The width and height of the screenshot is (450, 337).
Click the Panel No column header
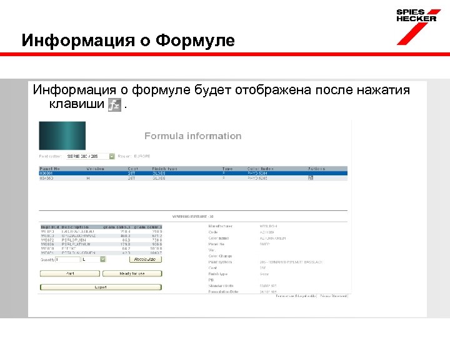click(49, 168)
